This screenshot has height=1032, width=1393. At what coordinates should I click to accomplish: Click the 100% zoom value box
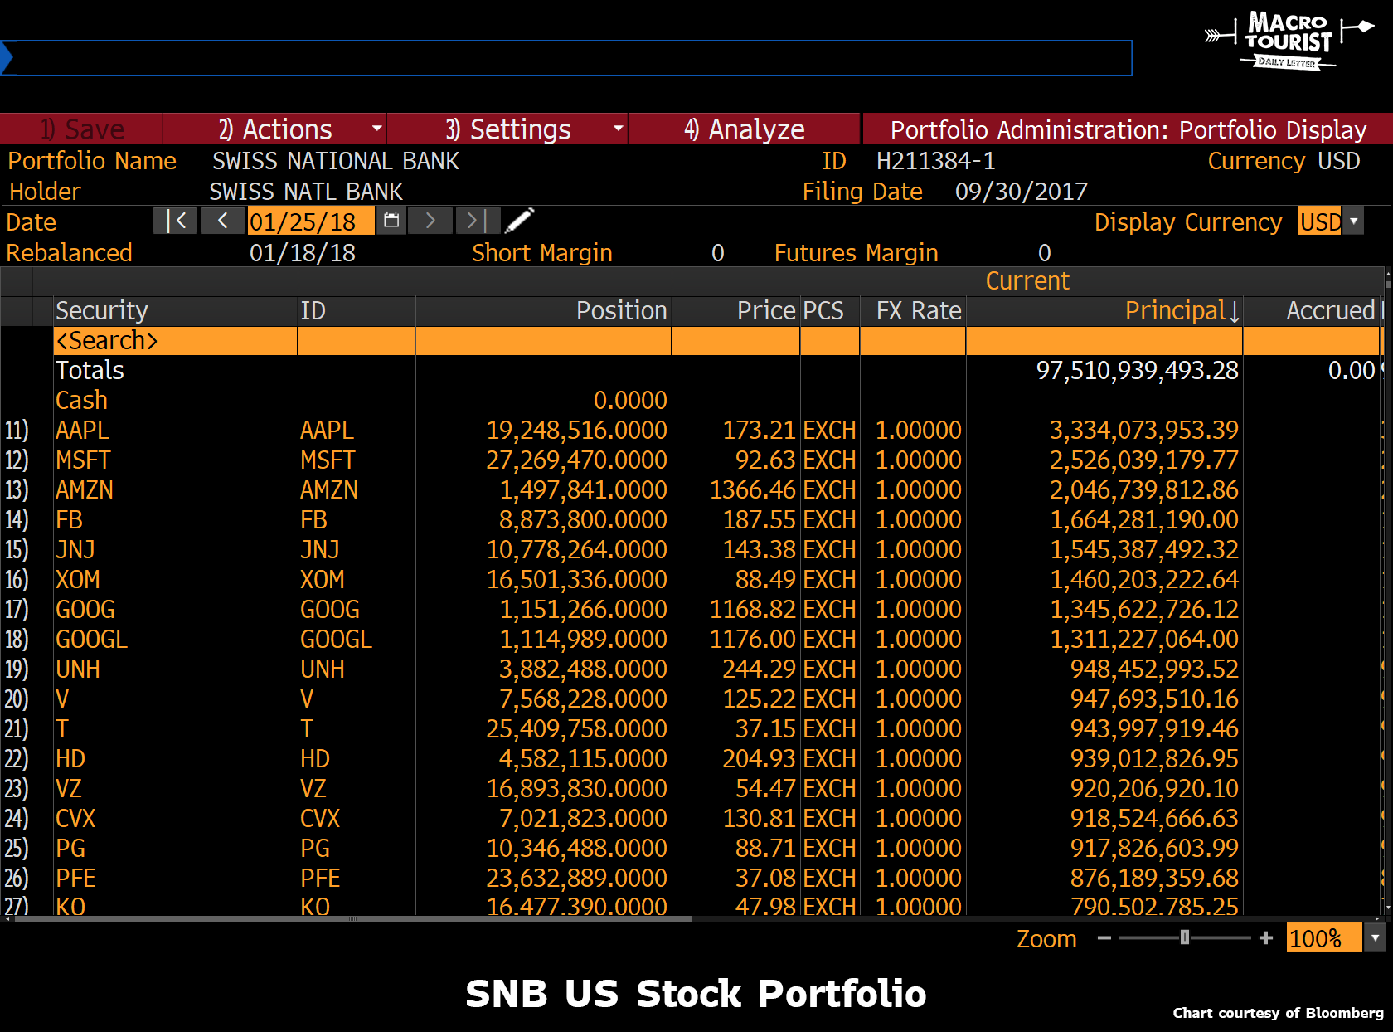[x=1324, y=938]
